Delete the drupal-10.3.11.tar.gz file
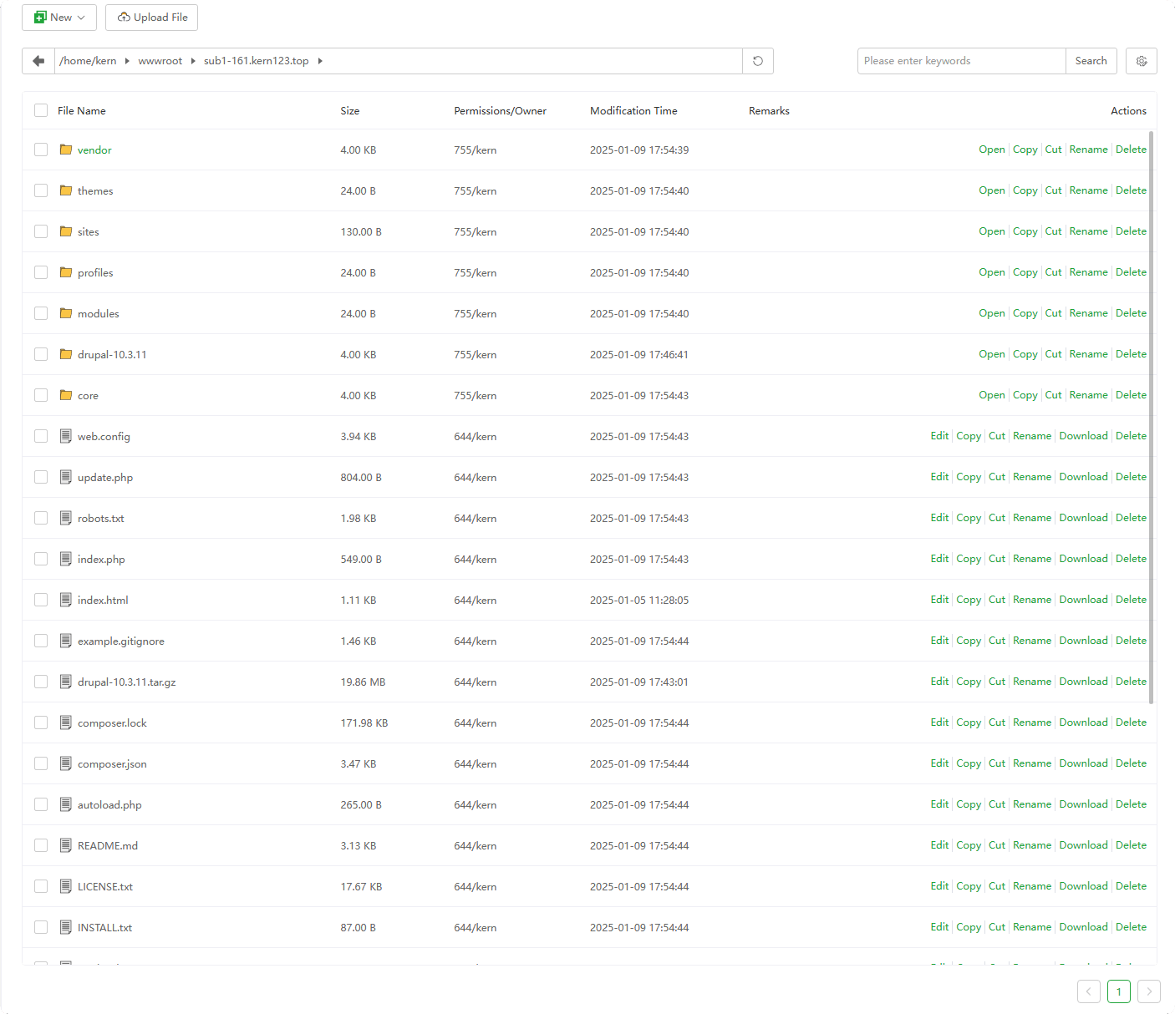This screenshot has width=1175, height=1014. 1131,682
